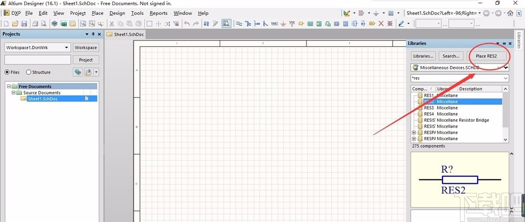Open the File menu
Viewport: 525px width, 222px height.
coord(29,13)
